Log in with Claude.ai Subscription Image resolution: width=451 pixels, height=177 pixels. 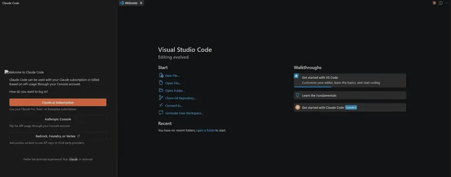tap(58, 103)
